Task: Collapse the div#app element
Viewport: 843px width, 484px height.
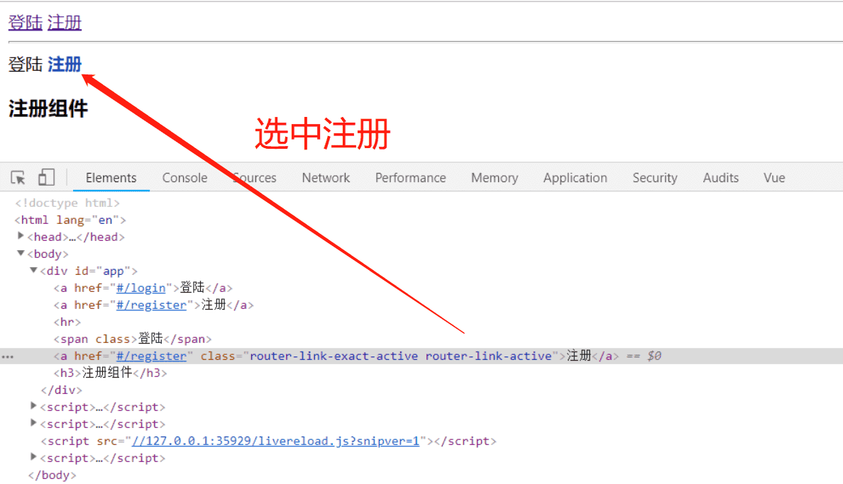Action: (x=33, y=270)
